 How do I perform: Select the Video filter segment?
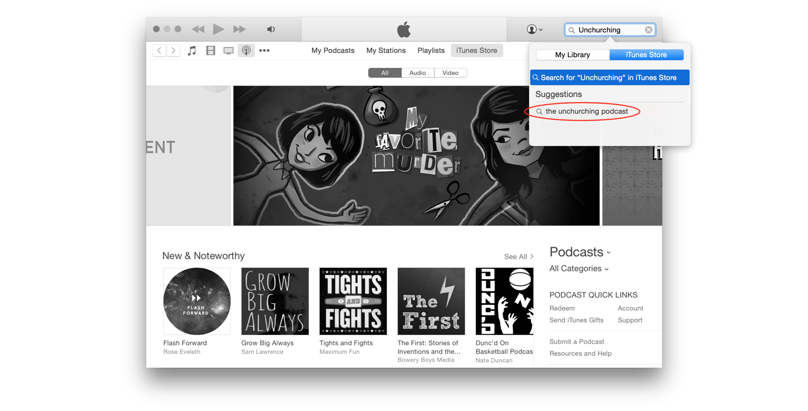point(450,73)
